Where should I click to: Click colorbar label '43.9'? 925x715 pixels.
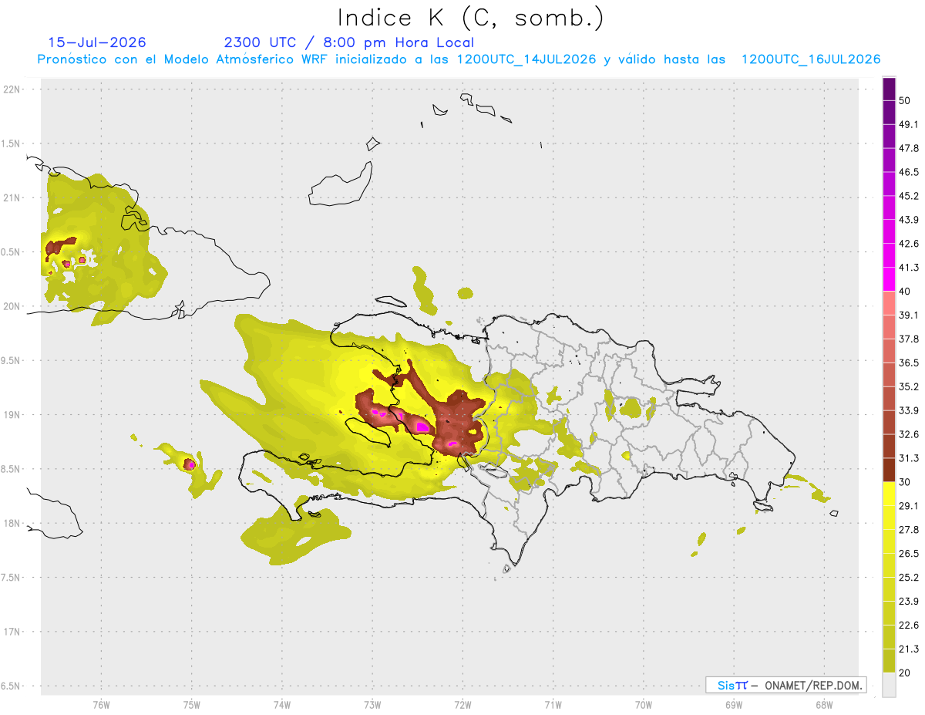pos(909,220)
